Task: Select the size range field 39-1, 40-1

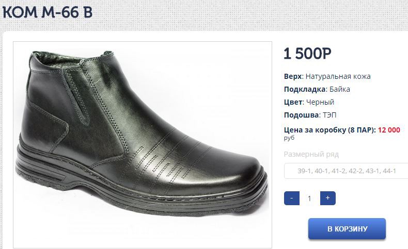Action: tap(347, 171)
